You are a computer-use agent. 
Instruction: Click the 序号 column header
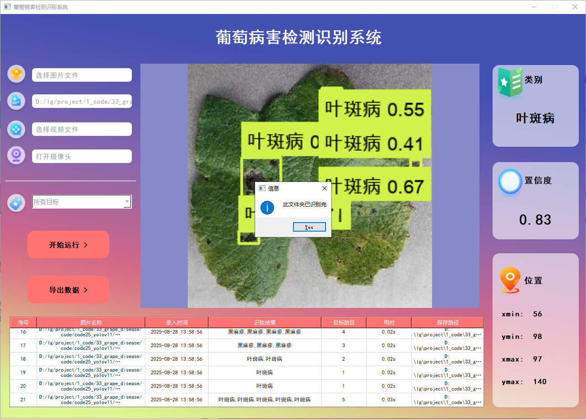coord(23,322)
